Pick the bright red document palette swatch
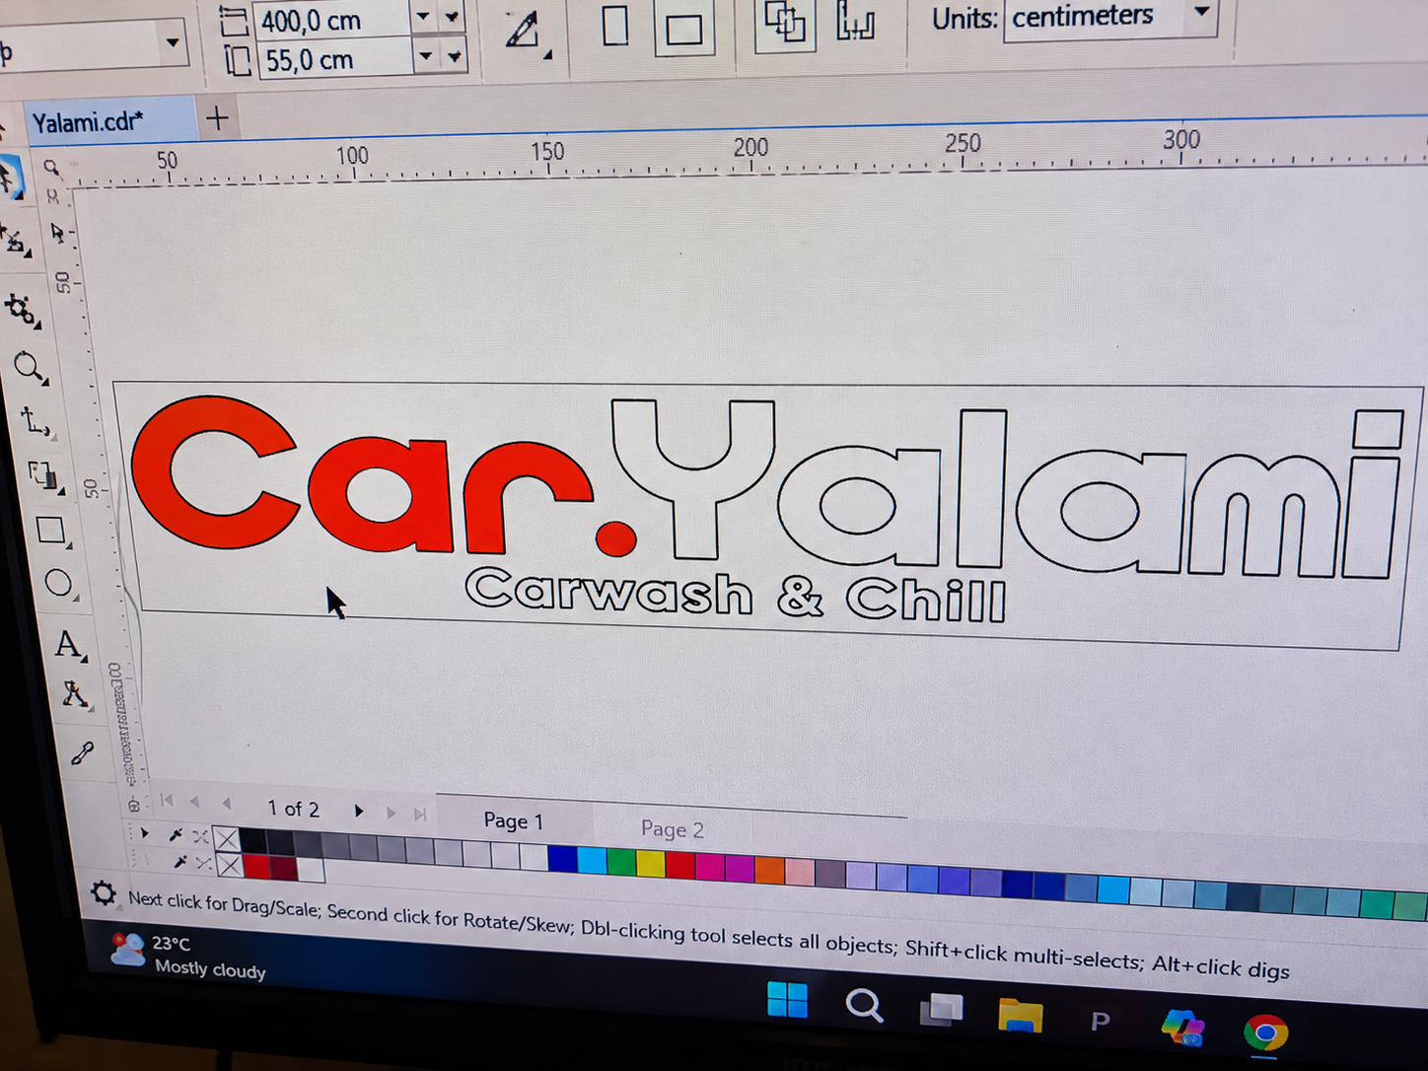1428x1071 pixels. (256, 867)
